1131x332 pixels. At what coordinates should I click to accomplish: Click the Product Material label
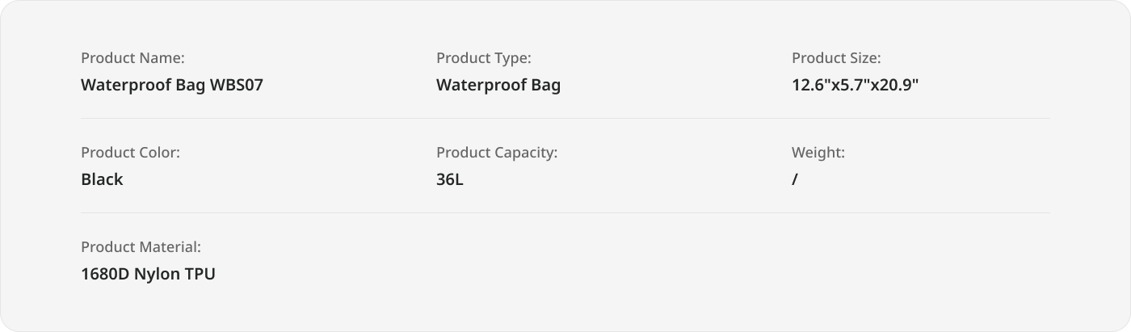click(141, 247)
